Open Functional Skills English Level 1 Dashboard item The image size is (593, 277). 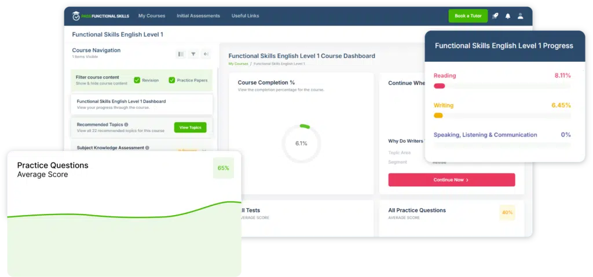tap(141, 104)
